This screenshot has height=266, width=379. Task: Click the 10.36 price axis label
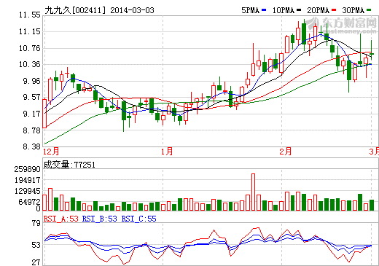[30, 64]
